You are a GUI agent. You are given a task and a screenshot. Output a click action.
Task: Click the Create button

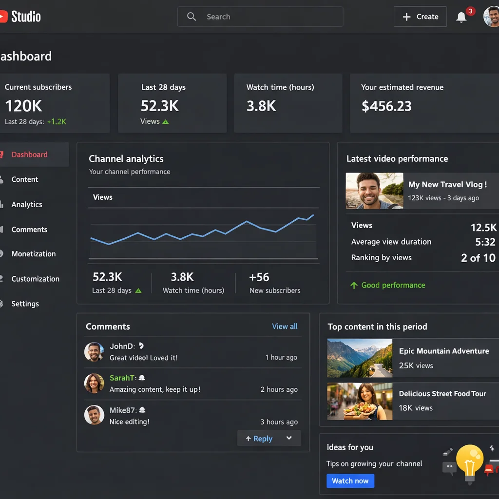pyautogui.click(x=420, y=16)
